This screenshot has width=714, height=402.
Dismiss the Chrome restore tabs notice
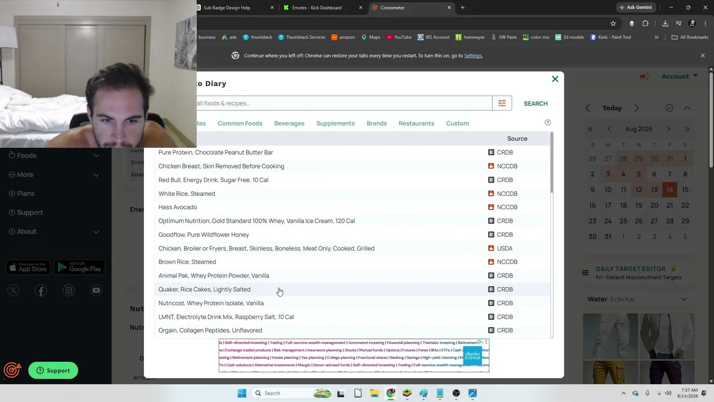[x=703, y=55]
